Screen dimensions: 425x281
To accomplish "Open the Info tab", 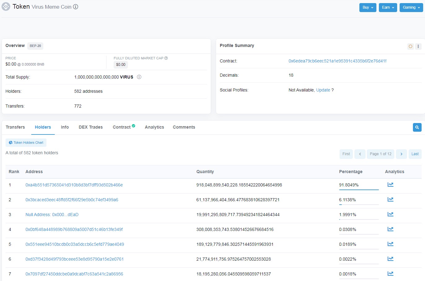I will coord(65,127).
